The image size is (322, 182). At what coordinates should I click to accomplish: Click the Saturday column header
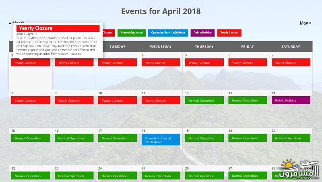pos(291,47)
